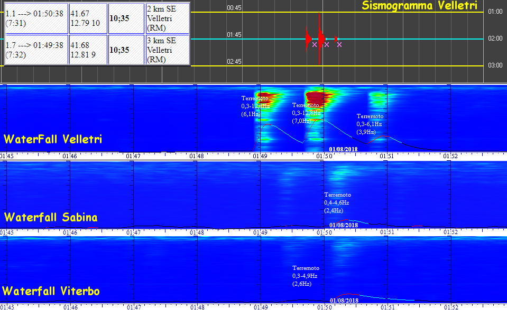Click '01/08/2018' date on Velletri waterfall

(x=344, y=149)
